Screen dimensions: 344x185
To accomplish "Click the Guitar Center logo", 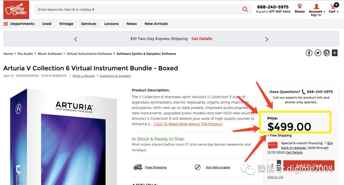I will [16, 10].
